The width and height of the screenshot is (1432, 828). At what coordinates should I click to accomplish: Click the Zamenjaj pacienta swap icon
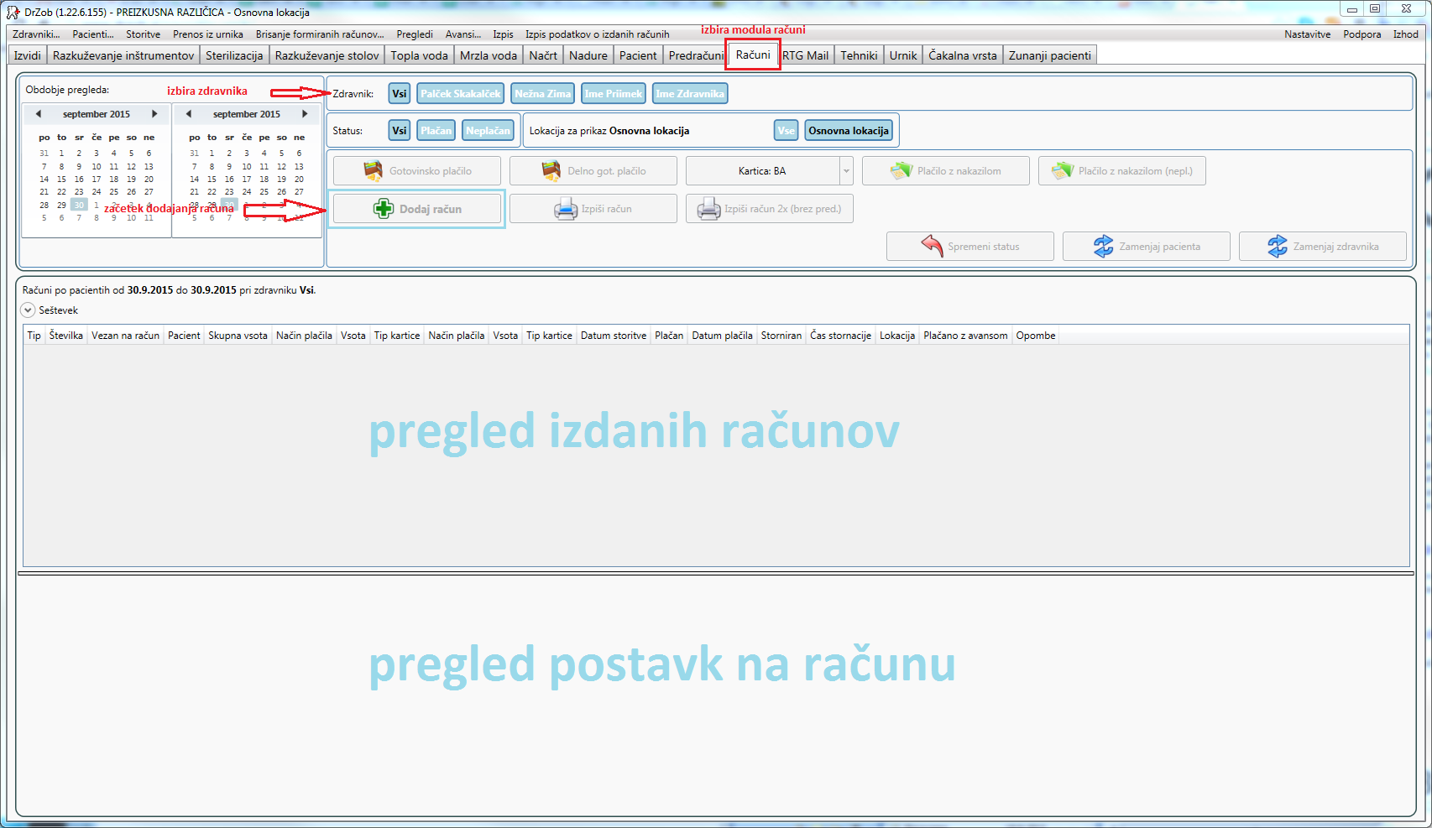[x=1103, y=247]
